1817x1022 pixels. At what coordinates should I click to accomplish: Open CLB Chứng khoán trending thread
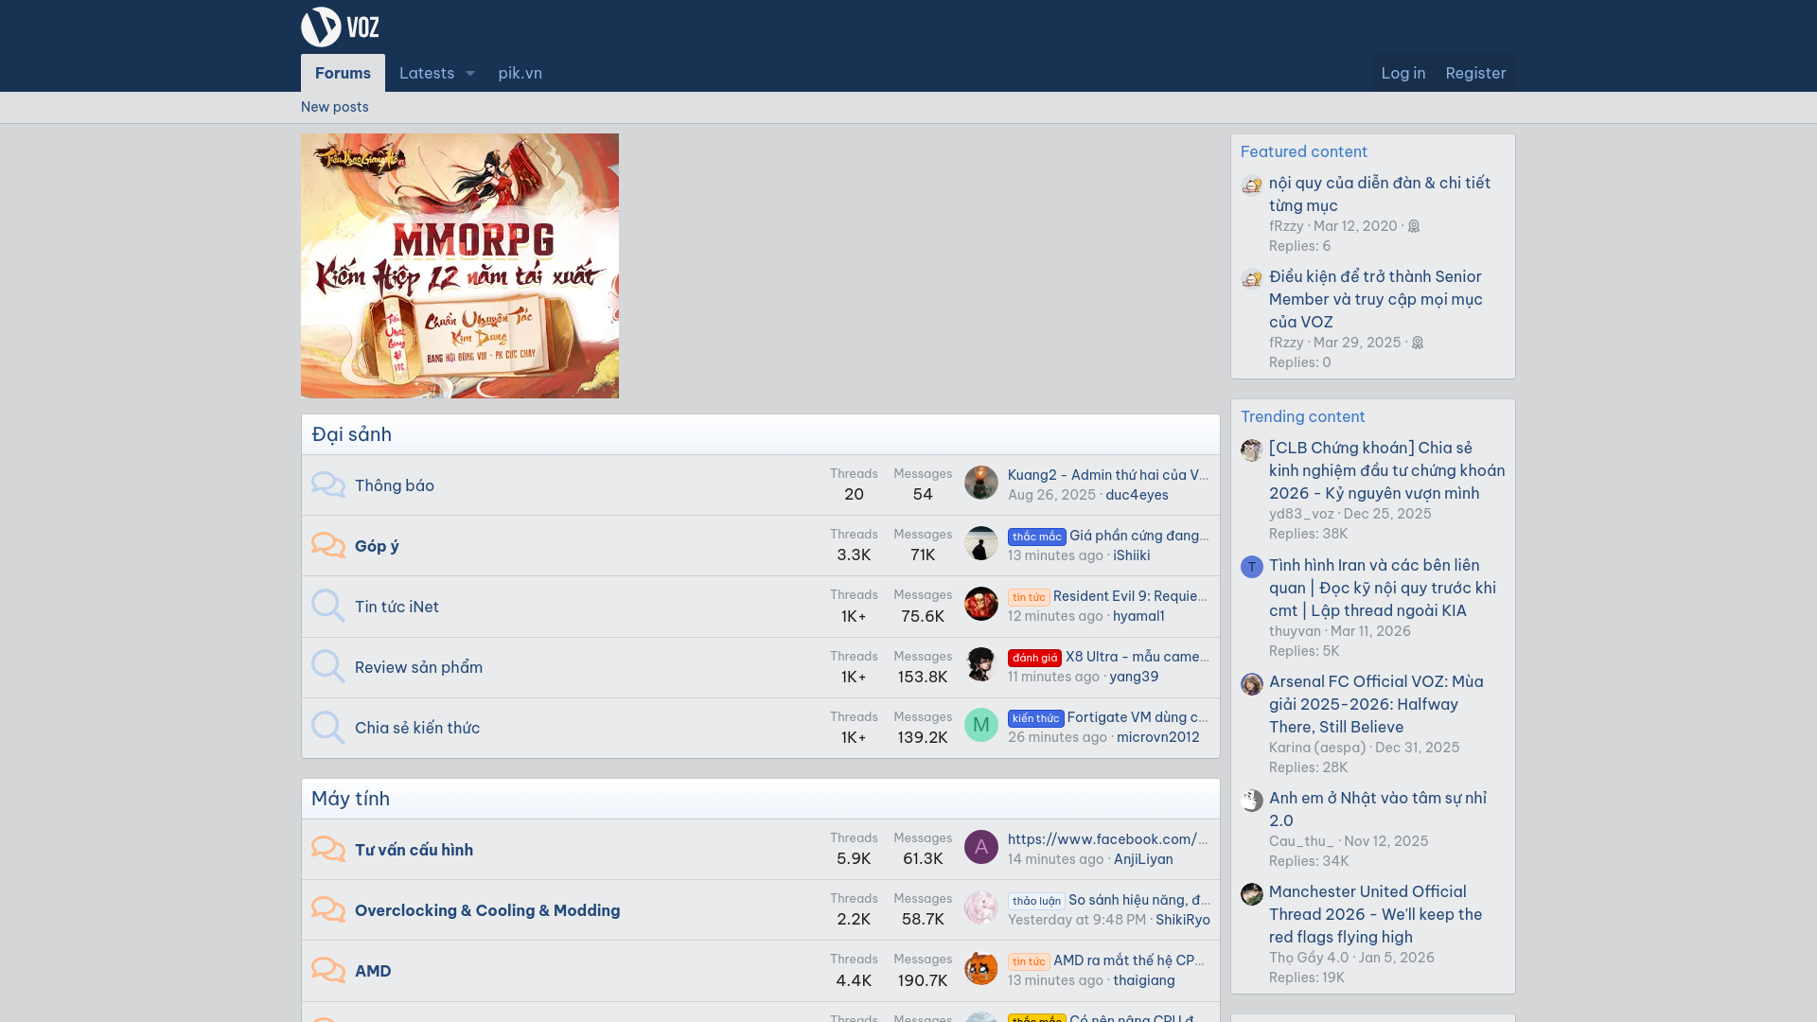[1387, 470]
